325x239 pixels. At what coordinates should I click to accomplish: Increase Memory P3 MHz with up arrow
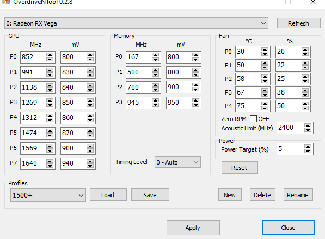(x=155, y=100)
